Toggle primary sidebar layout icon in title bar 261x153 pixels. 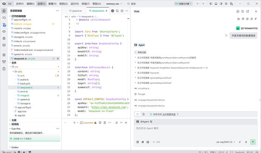[x=211, y=3]
